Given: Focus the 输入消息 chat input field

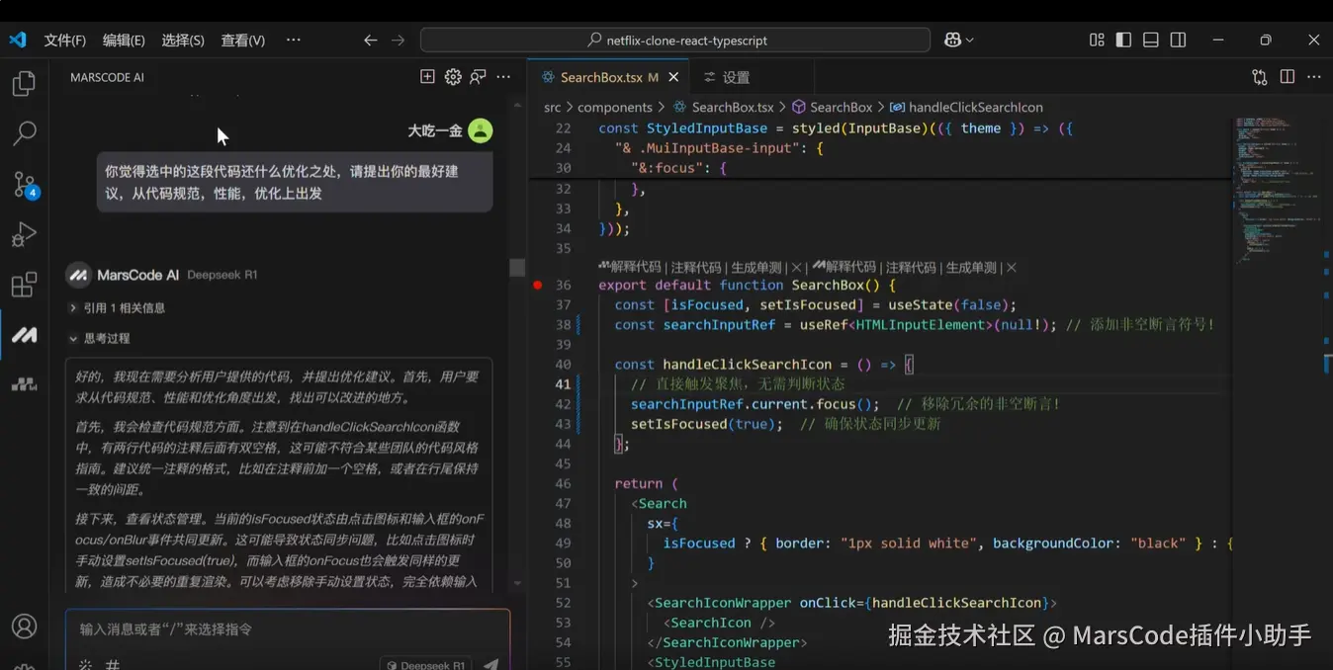Looking at the screenshot, I should (x=288, y=629).
